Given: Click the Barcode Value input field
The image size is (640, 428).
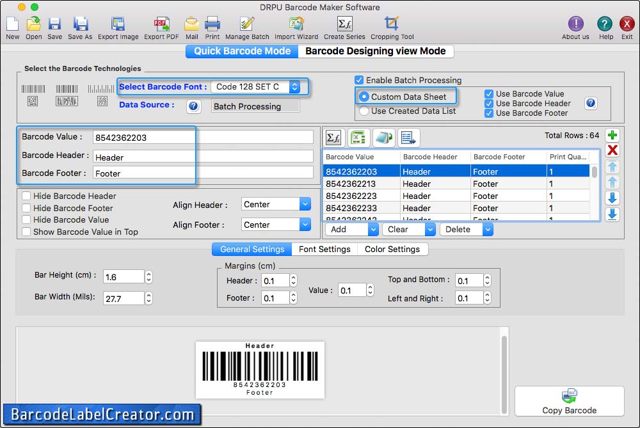Looking at the screenshot, I should coord(203,137).
